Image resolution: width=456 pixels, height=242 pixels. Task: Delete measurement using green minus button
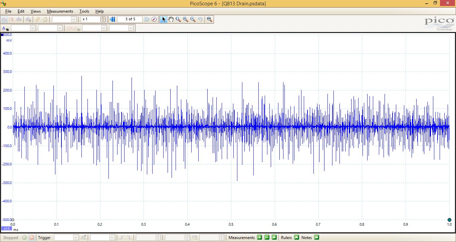(267, 237)
